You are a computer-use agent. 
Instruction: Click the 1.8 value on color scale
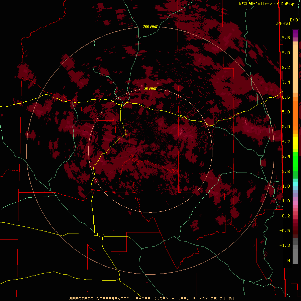[286, 186]
